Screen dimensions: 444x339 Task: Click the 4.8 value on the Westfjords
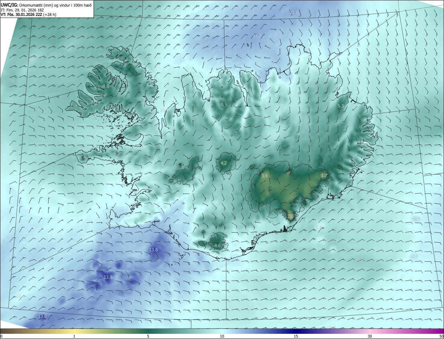click(x=106, y=86)
